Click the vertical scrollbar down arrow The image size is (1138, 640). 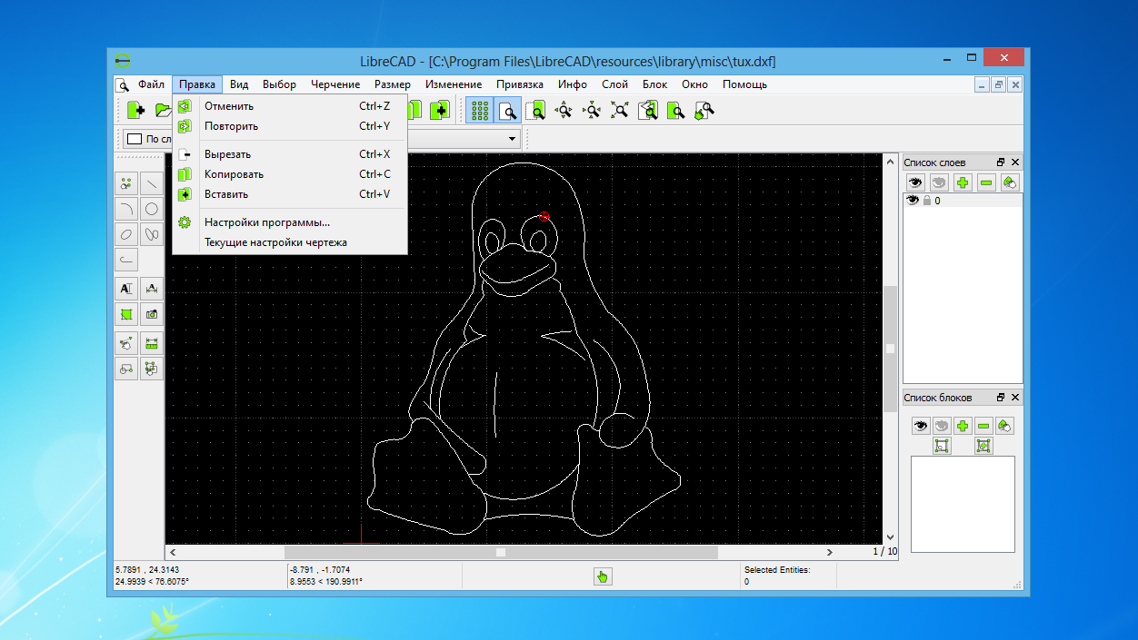[x=890, y=537]
